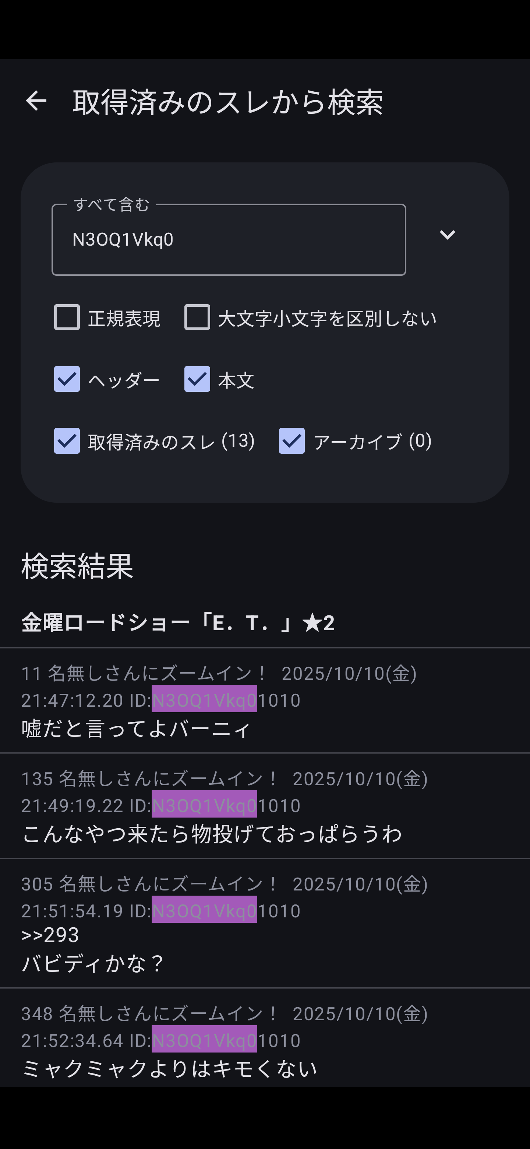Open thread 金曜ロードショー「E. T. 」★2
This screenshot has width=530, height=1149.
pos(177,623)
